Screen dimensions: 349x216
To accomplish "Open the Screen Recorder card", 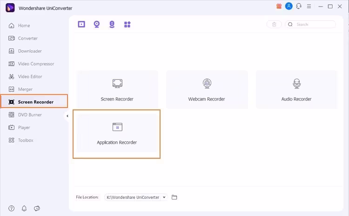I will tap(117, 89).
